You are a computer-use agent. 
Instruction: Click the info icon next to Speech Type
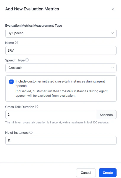(27, 60)
